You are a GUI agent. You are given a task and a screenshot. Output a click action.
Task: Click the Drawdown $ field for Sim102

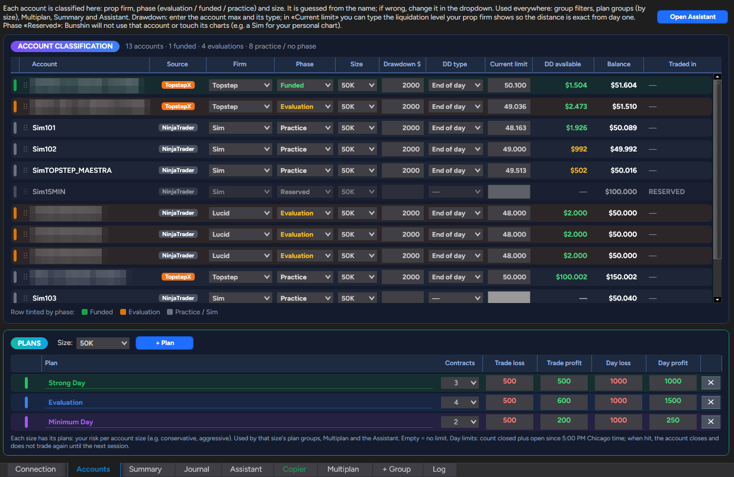coord(403,149)
